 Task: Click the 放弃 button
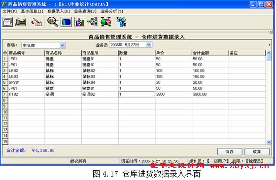257,152
